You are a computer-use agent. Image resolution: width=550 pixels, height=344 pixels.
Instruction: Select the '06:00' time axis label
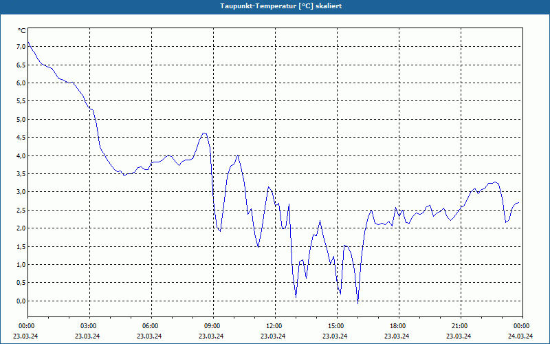pos(150,325)
